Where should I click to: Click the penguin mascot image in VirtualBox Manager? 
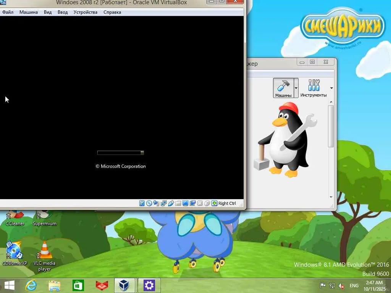click(x=285, y=140)
